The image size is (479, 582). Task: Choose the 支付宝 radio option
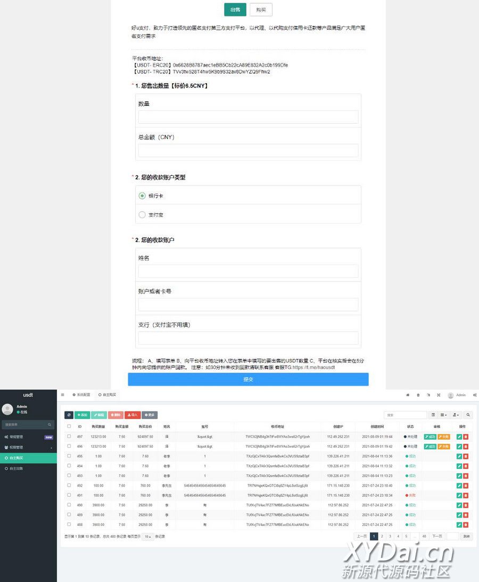pos(142,215)
